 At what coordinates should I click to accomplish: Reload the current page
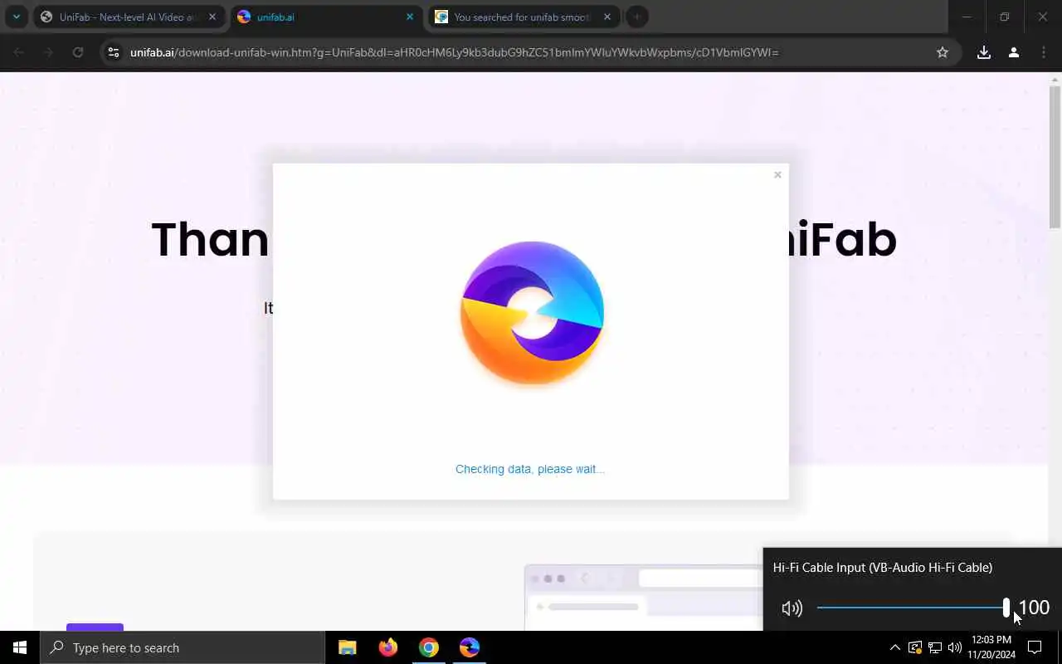pos(78,52)
